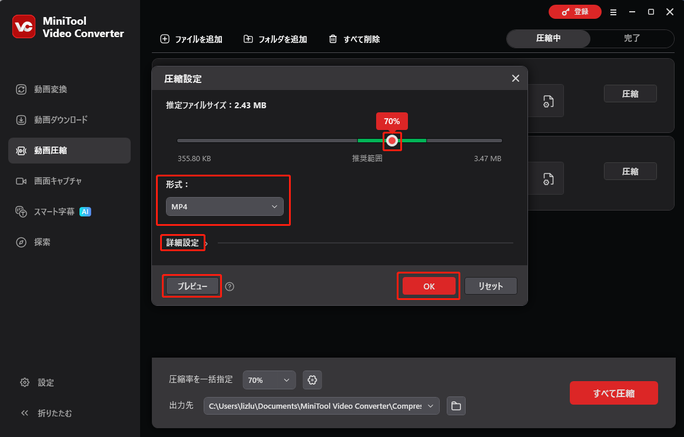Viewport: 684px width, 437px height.
Task: Switch to the 完了 tab
Action: (632, 39)
